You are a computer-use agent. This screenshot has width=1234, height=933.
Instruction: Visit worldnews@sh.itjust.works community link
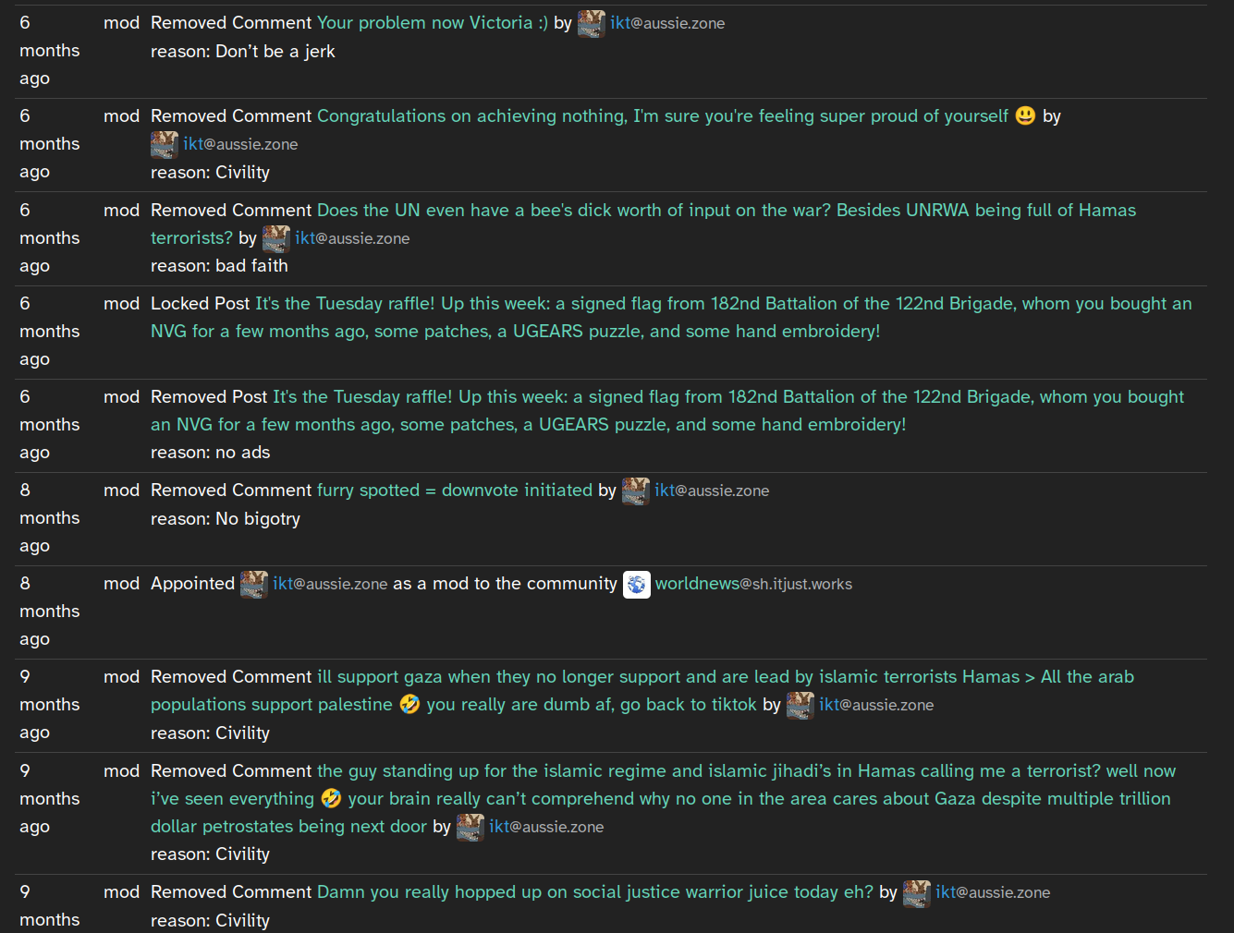point(753,584)
